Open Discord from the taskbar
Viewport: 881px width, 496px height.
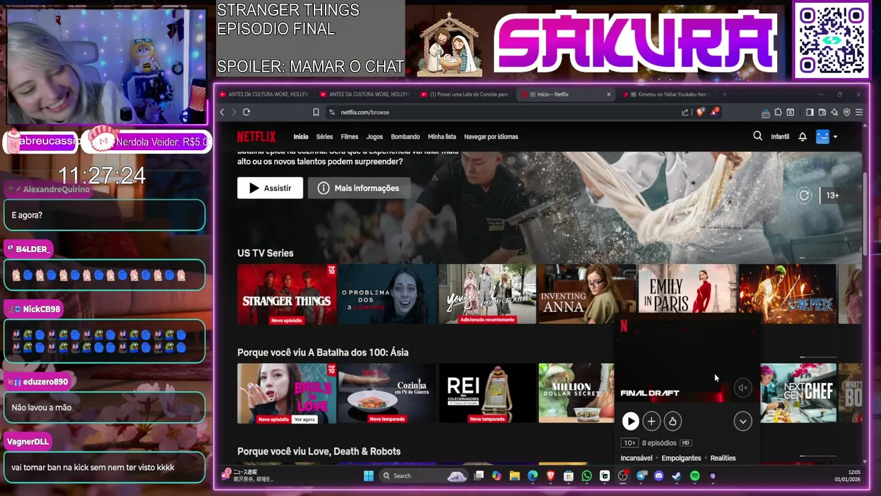(659, 476)
